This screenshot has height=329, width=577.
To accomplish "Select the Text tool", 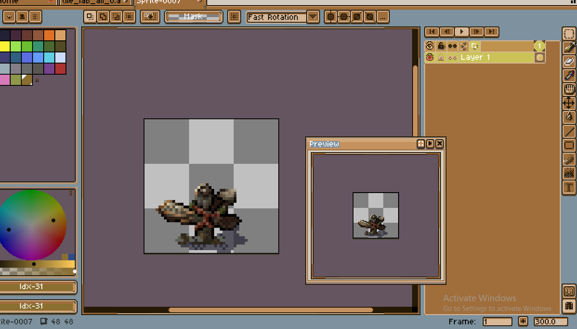I will 569,187.
